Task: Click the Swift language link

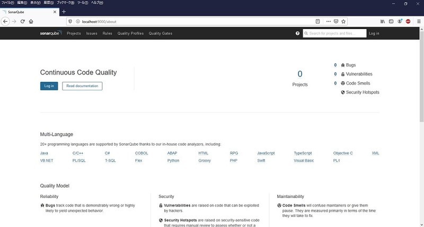Action: pos(261,160)
